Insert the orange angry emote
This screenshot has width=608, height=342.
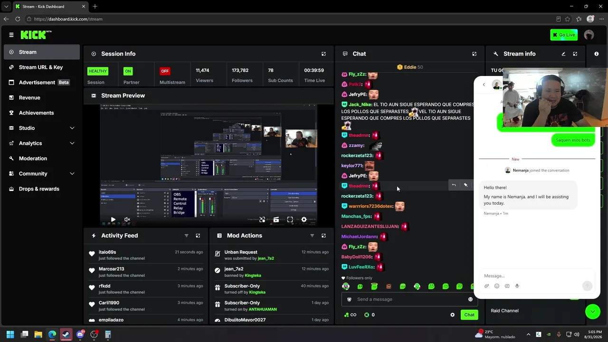[x=389, y=286]
